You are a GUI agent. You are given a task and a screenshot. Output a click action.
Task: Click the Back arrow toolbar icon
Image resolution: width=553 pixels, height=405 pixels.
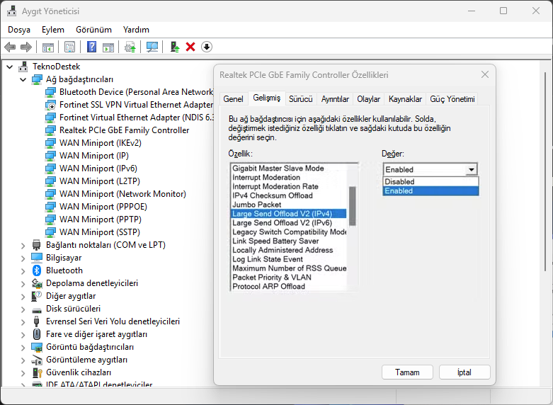coord(10,47)
